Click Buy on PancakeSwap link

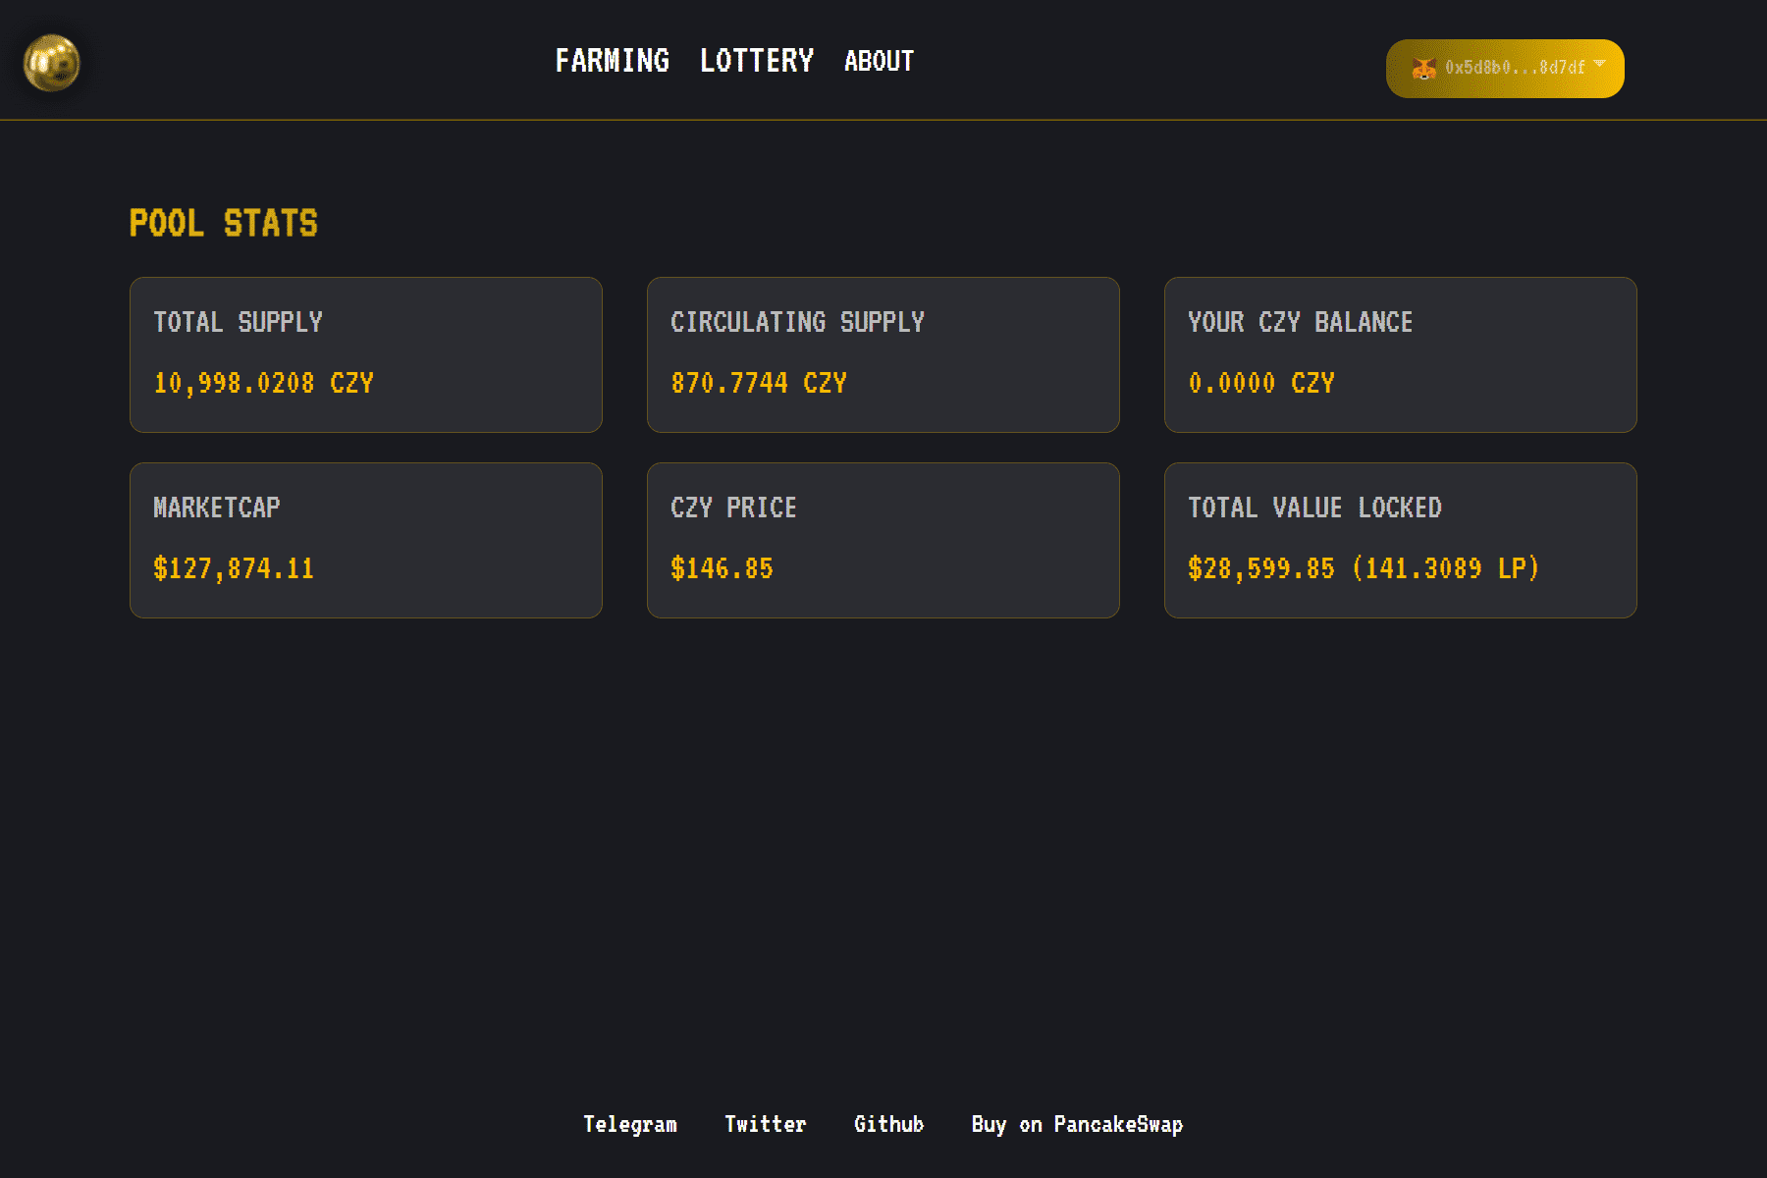coord(1076,1124)
